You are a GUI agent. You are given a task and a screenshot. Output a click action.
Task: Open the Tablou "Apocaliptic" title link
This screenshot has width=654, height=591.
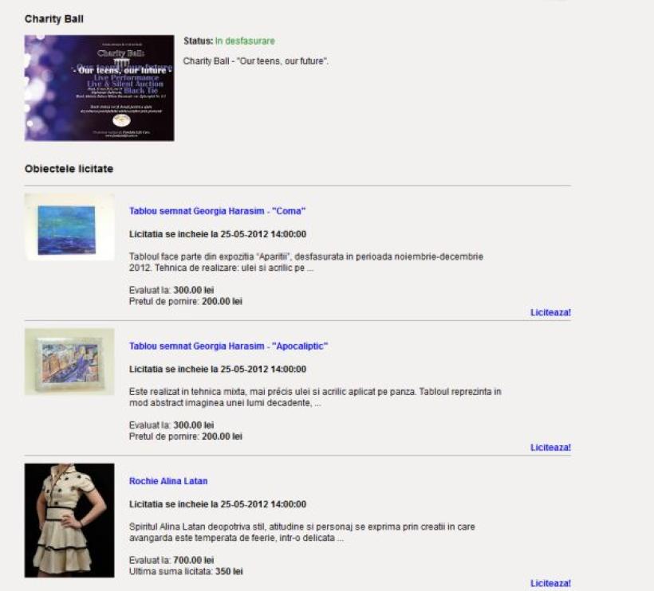pos(228,346)
